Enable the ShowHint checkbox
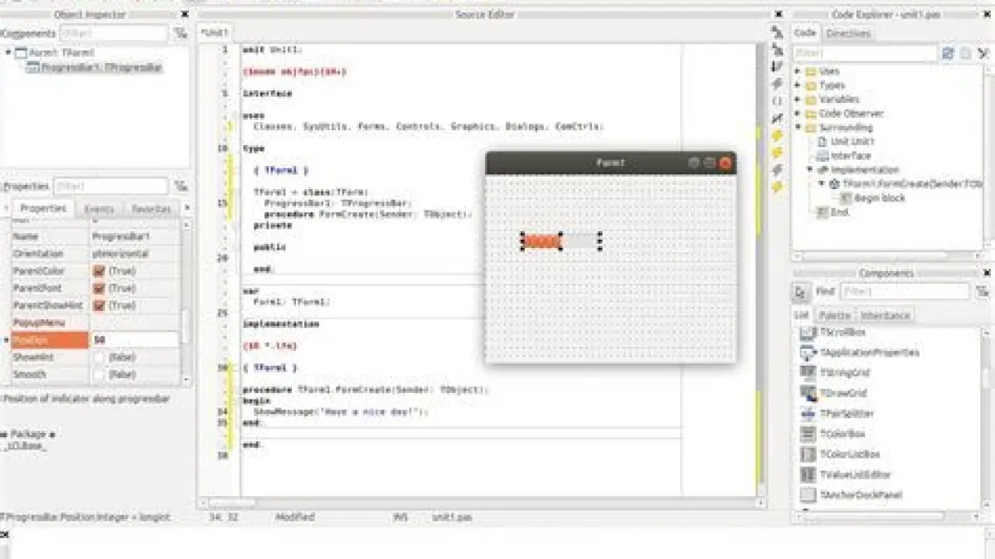Image resolution: width=995 pixels, height=559 pixels. 99,357
